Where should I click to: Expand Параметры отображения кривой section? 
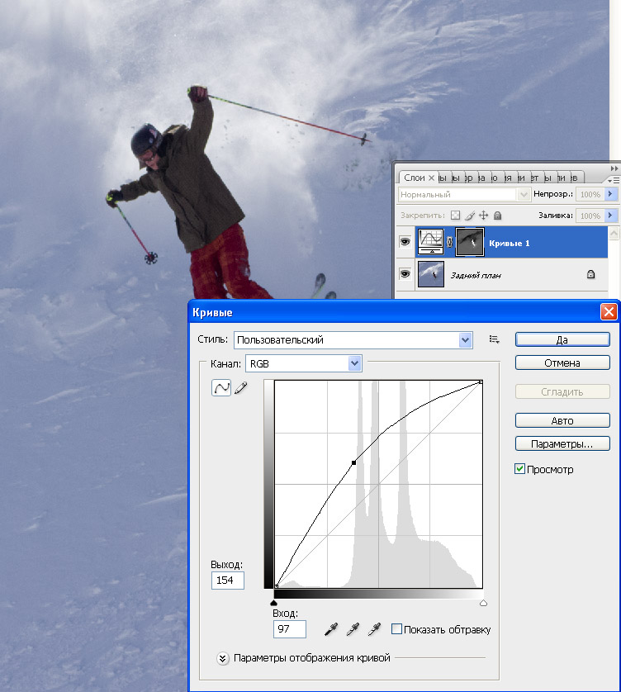tap(222, 658)
